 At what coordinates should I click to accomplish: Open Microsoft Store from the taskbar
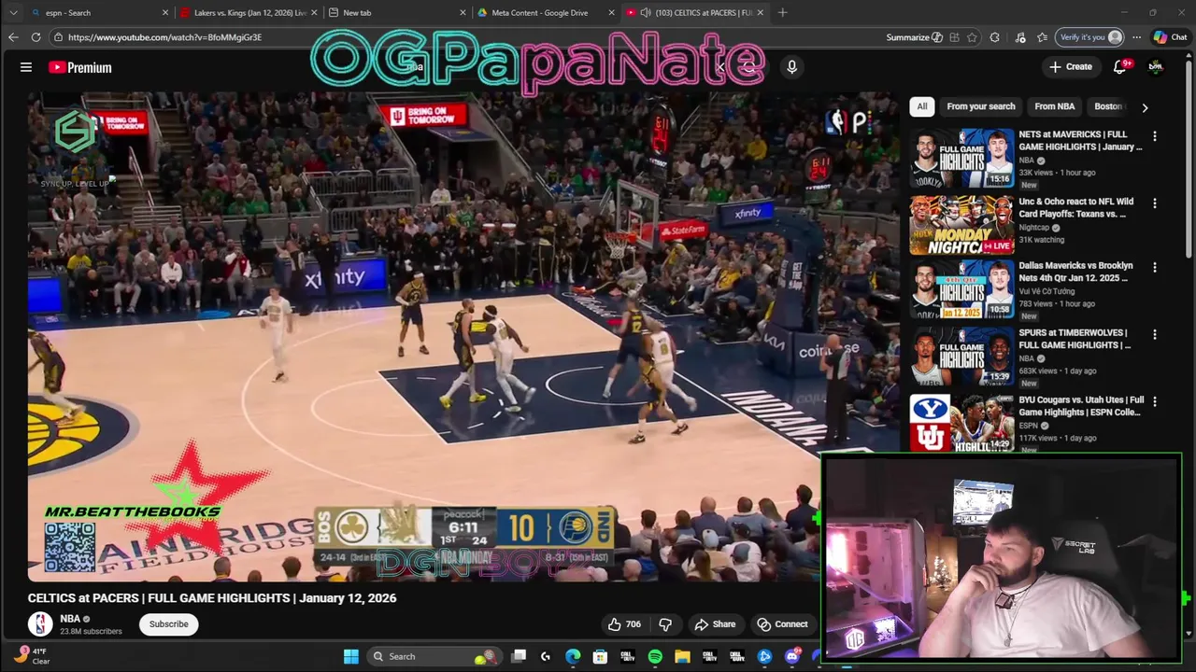click(x=600, y=656)
